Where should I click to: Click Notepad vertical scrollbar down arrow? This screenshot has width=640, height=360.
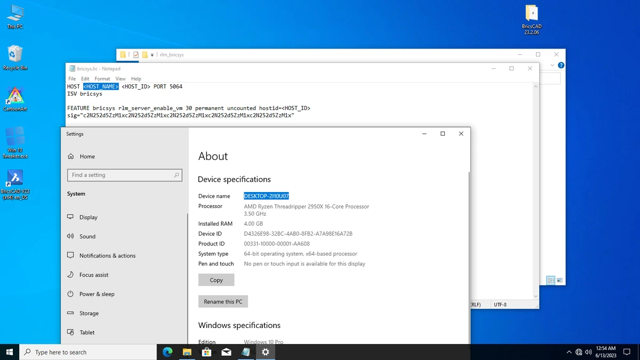tap(535, 297)
